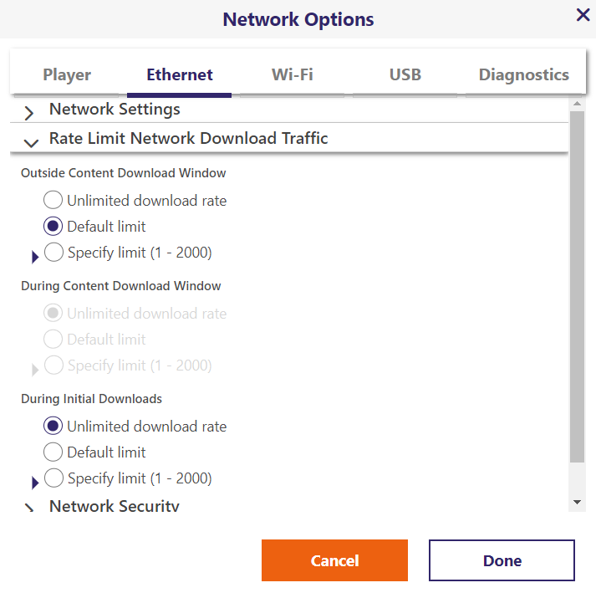Expand triangle beside Initial Downloads Specify limit
The height and width of the screenshot is (598, 596).
point(35,483)
